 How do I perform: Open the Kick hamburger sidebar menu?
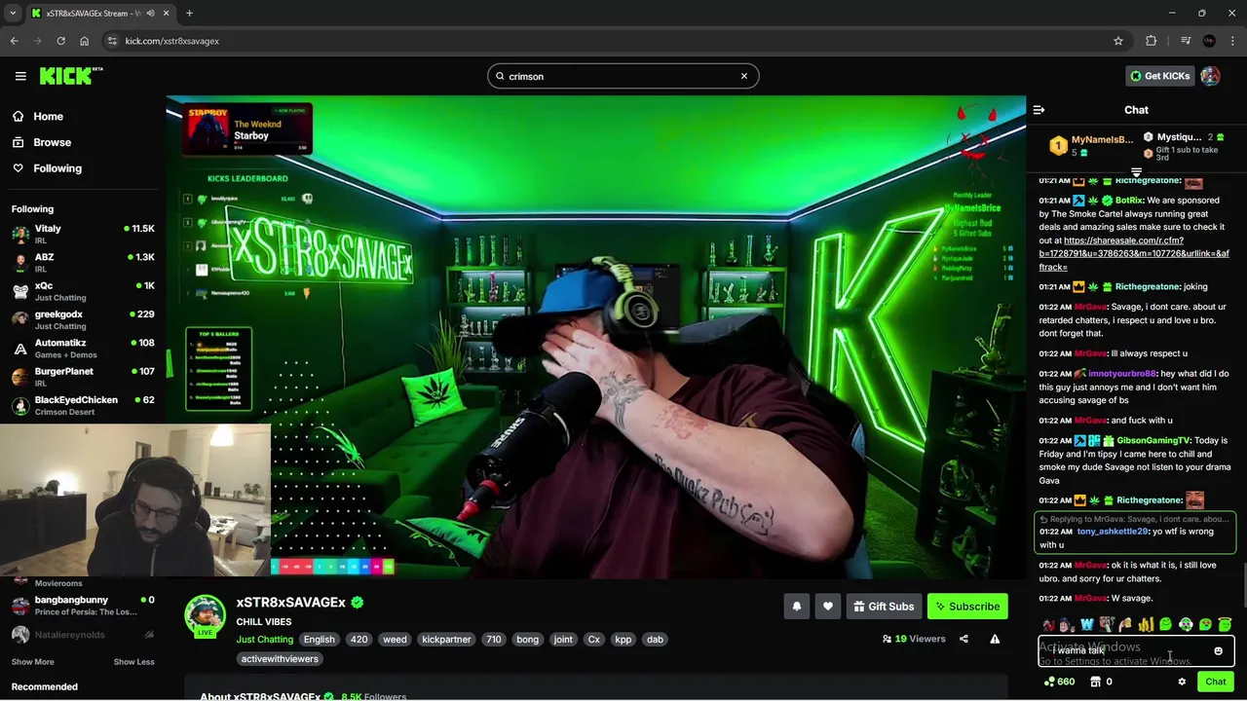pos(20,76)
